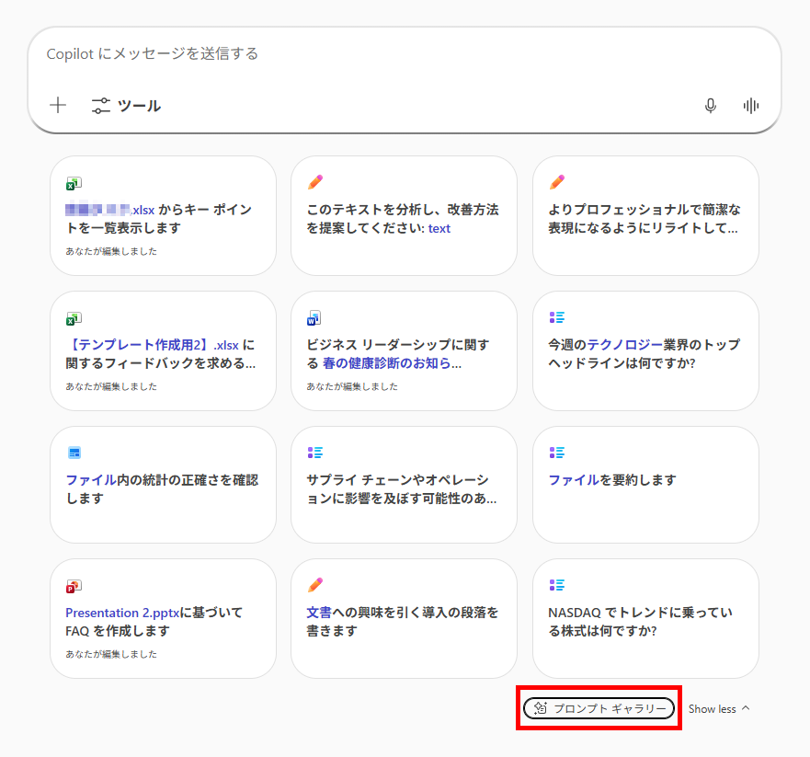Select card .xlsx からキー ポイントを一覧表示します
Screen dimensions: 810x757
(164, 216)
